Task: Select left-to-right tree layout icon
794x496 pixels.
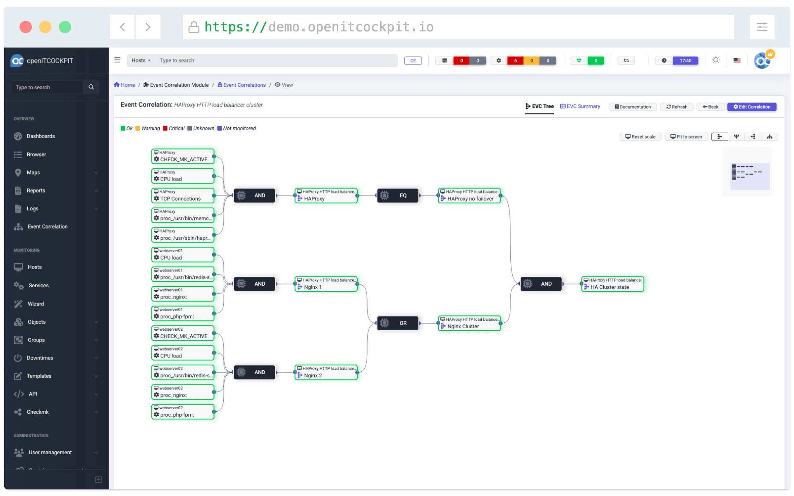Action: point(720,137)
